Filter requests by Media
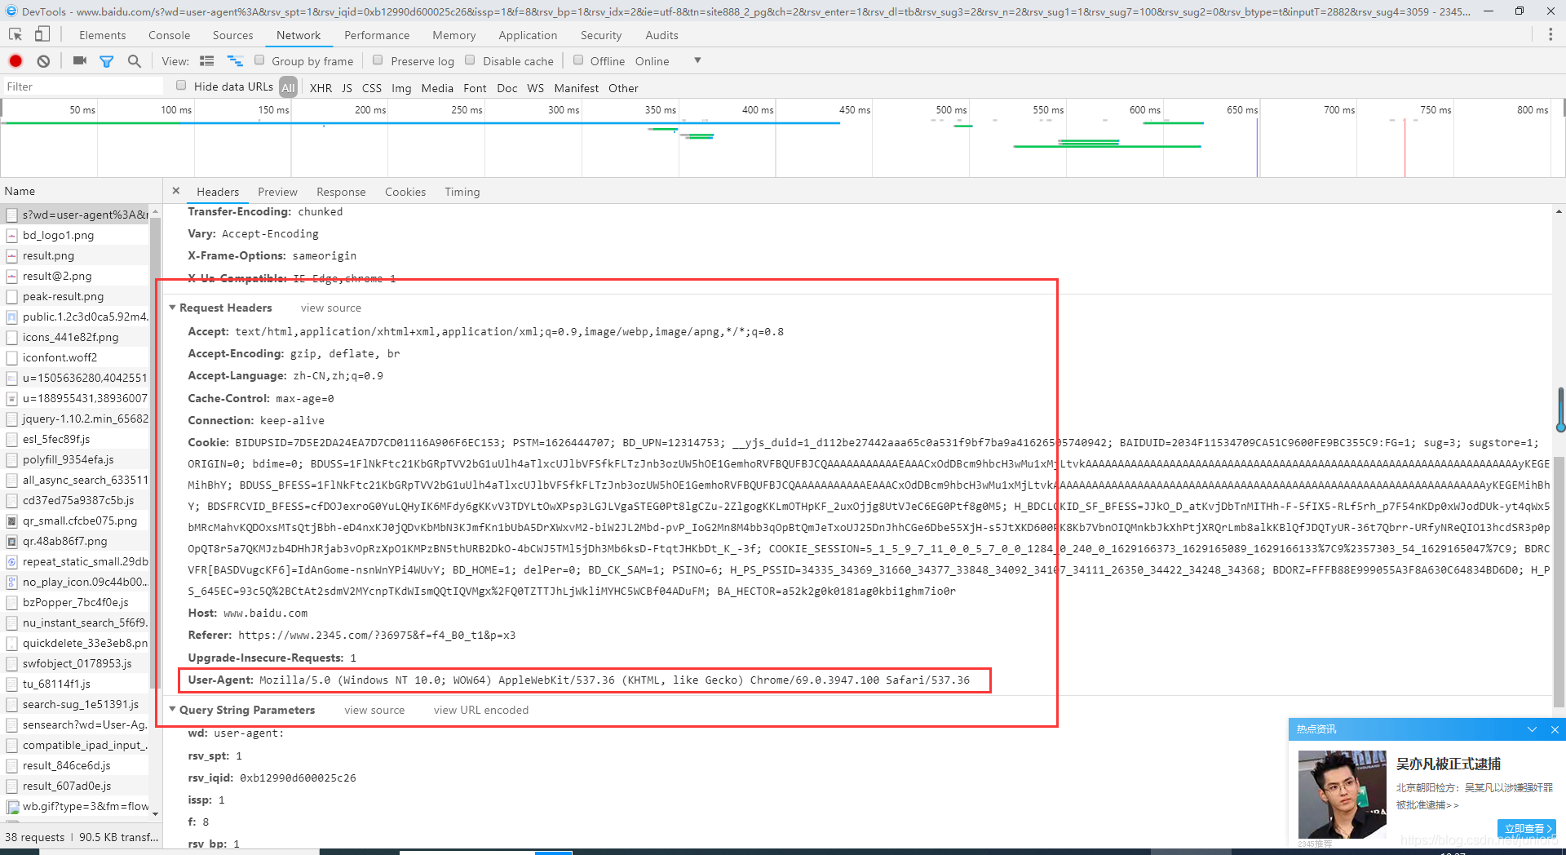The height and width of the screenshot is (855, 1566). tap(437, 87)
